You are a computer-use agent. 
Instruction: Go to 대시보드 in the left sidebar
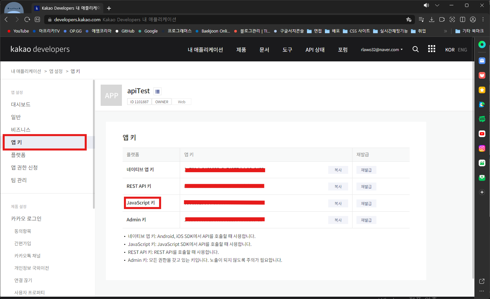tap(21, 105)
